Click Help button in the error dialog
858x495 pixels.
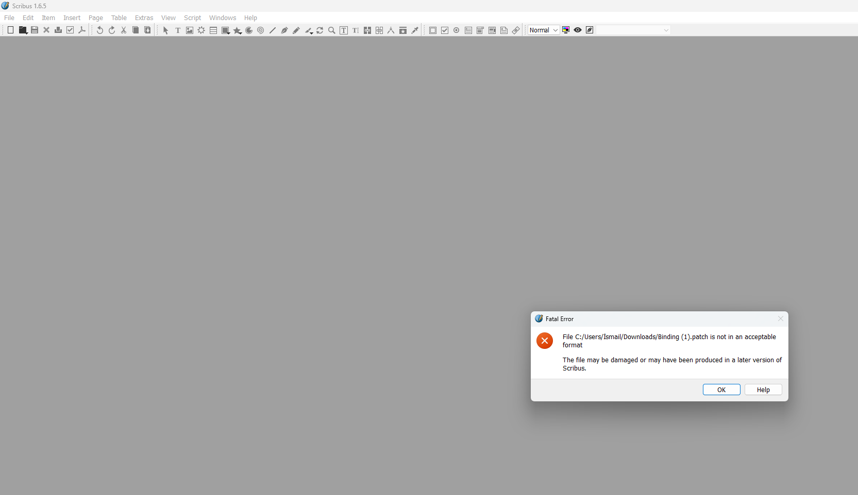click(763, 390)
